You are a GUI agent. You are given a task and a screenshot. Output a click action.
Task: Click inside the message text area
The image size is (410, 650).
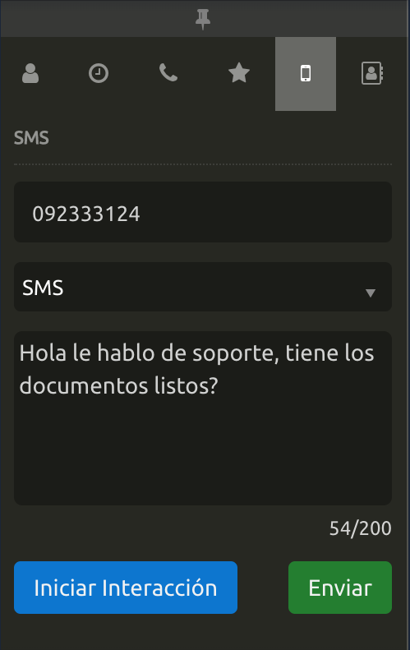tap(203, 417)
